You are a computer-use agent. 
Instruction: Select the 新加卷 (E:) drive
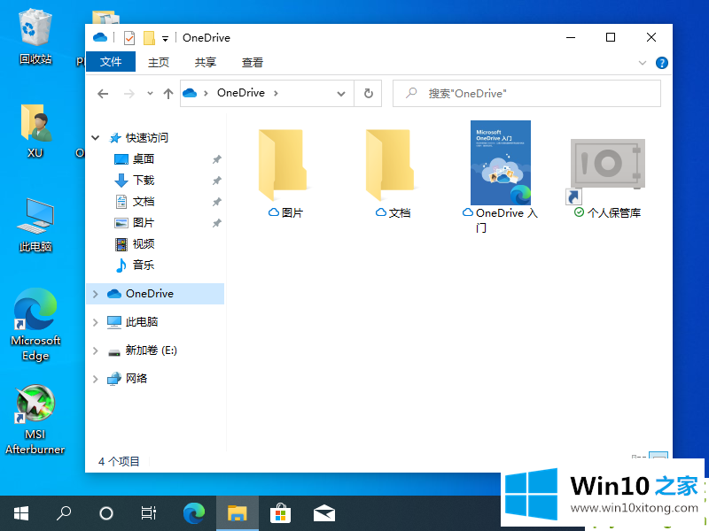151,350
